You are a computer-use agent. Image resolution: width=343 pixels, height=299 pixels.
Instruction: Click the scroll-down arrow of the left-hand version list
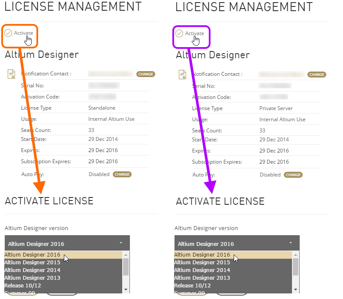click(126, 290)
